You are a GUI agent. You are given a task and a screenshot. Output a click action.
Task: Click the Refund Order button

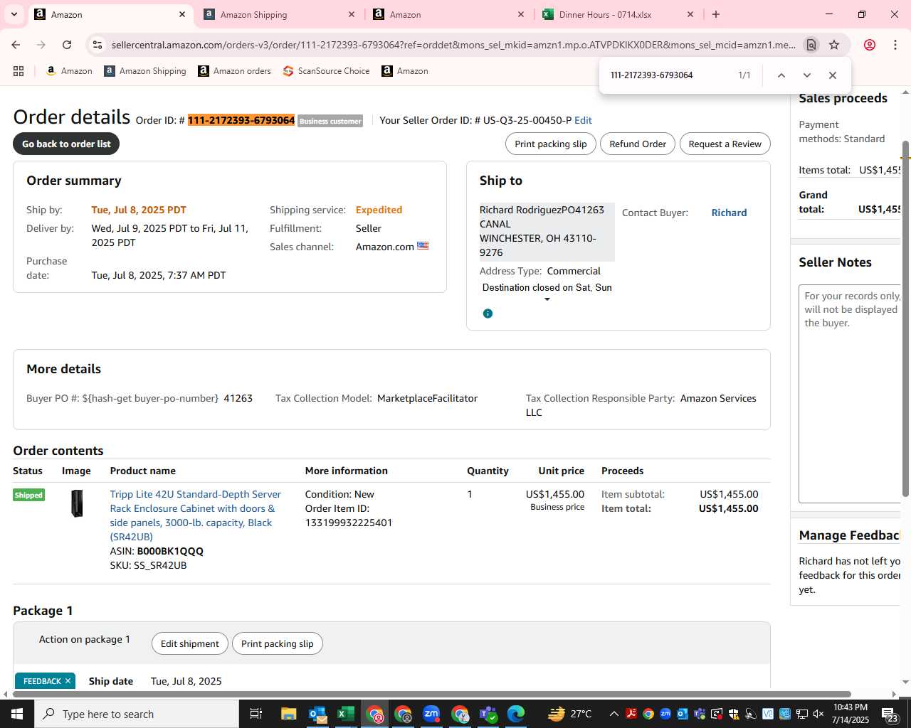pos(638,144)
